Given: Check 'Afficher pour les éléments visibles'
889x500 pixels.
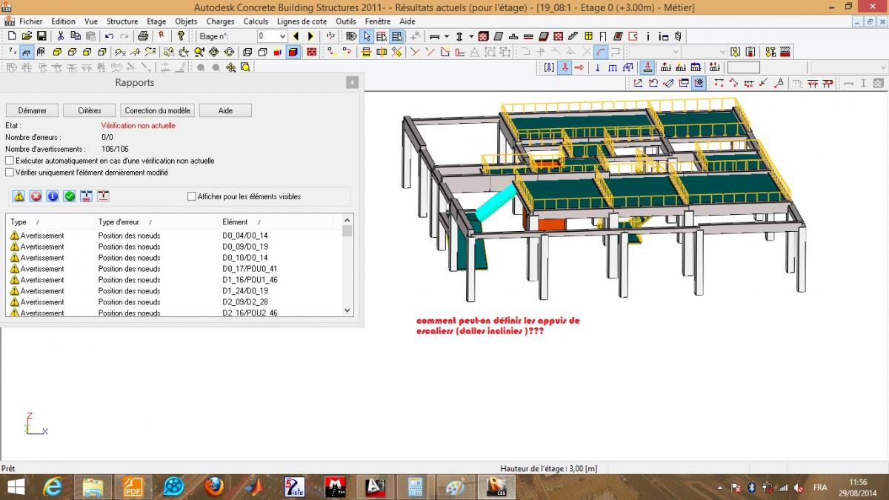Looking at the screenshot, I should click(x=192, y=196).
